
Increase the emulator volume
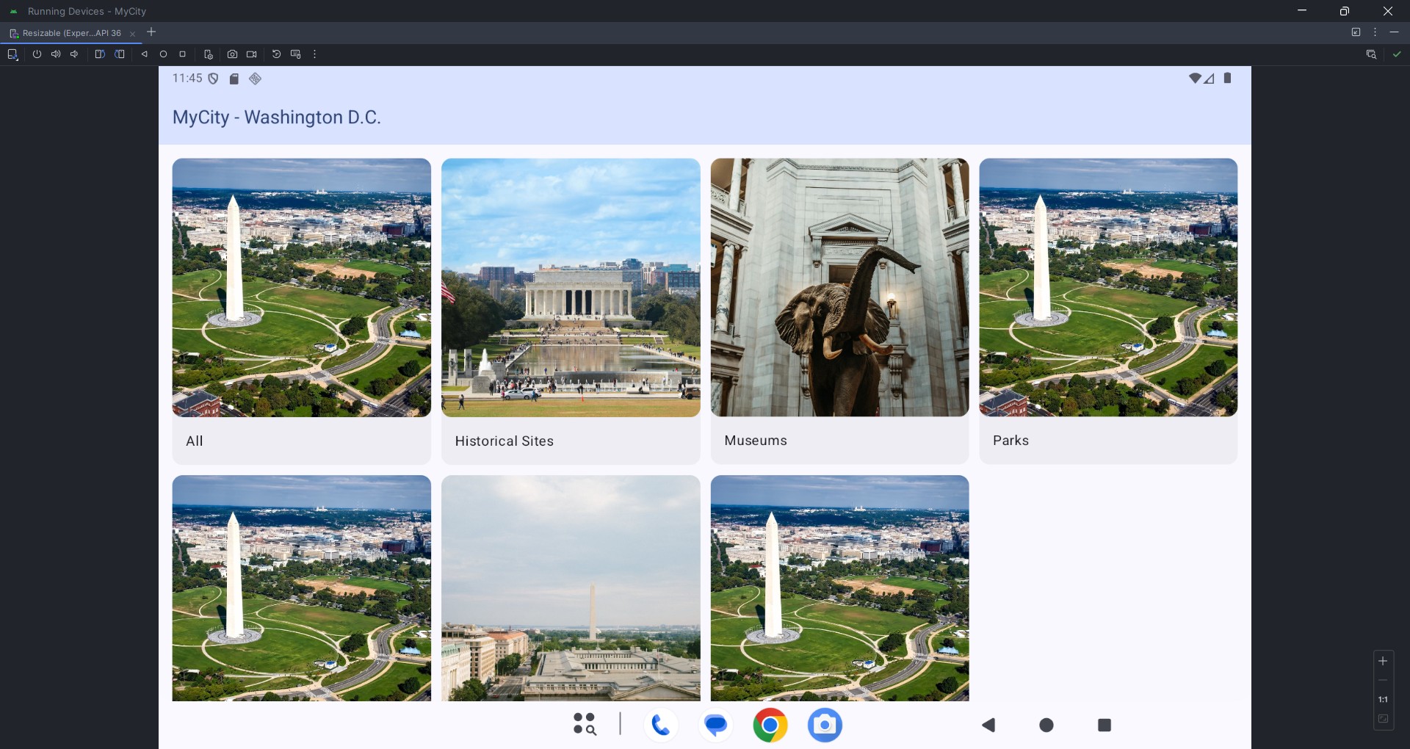click(56, 54)
